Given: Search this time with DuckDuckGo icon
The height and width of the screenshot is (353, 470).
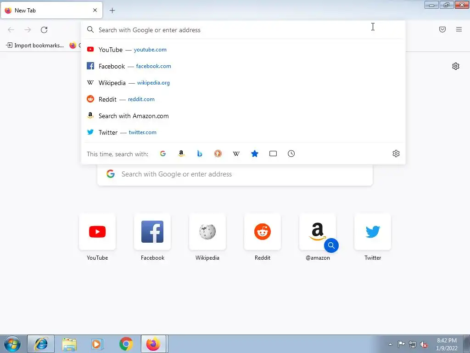Looking at the screenshot, I should pyautogui.click(x=218, y=154).
